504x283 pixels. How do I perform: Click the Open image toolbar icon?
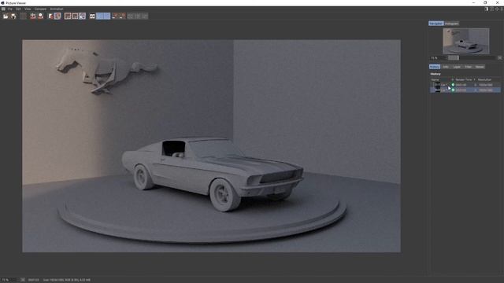pyautogui.click(x=6, y=16)
